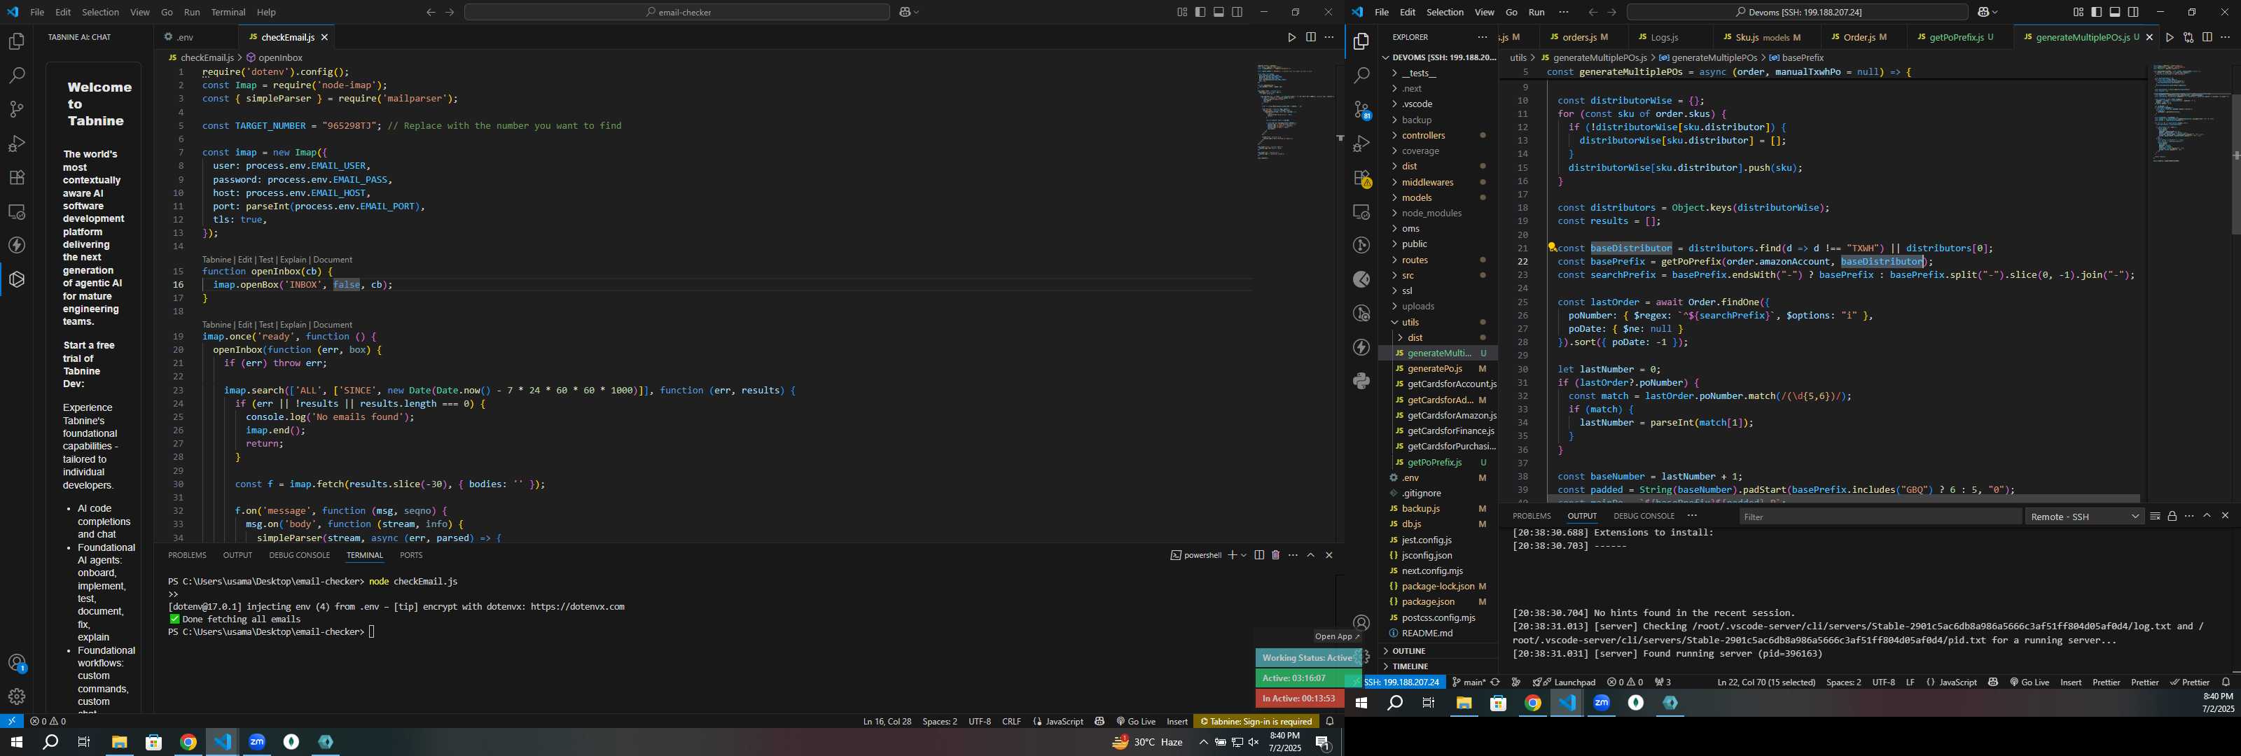Open Extensions view with warning badge in Devoms

click(x=1361, y=178)
